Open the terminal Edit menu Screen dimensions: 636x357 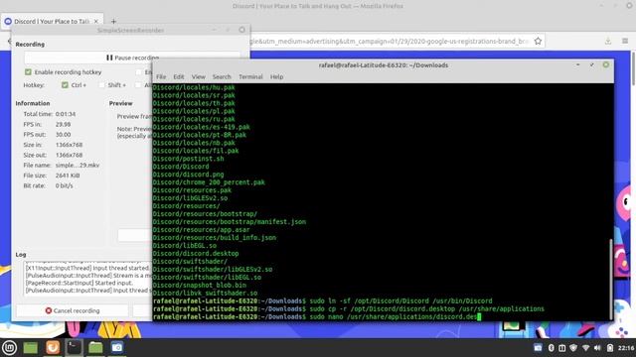(179, 76)
